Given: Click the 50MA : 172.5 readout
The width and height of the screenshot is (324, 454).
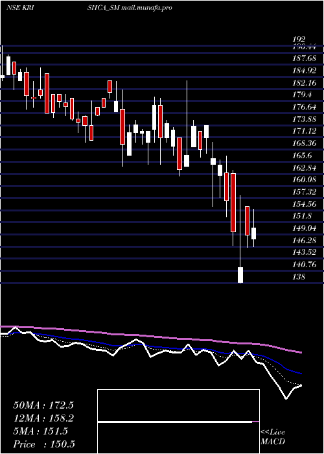Looking at the screenshot, I should click(43, 405).
